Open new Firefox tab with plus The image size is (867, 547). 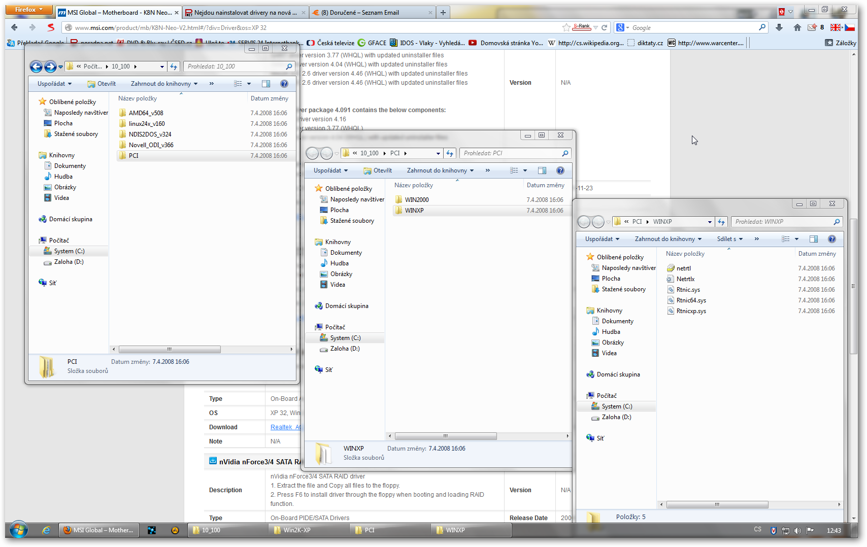click(x=443, y=13)
